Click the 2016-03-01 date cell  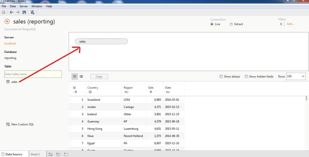point(174,100)
